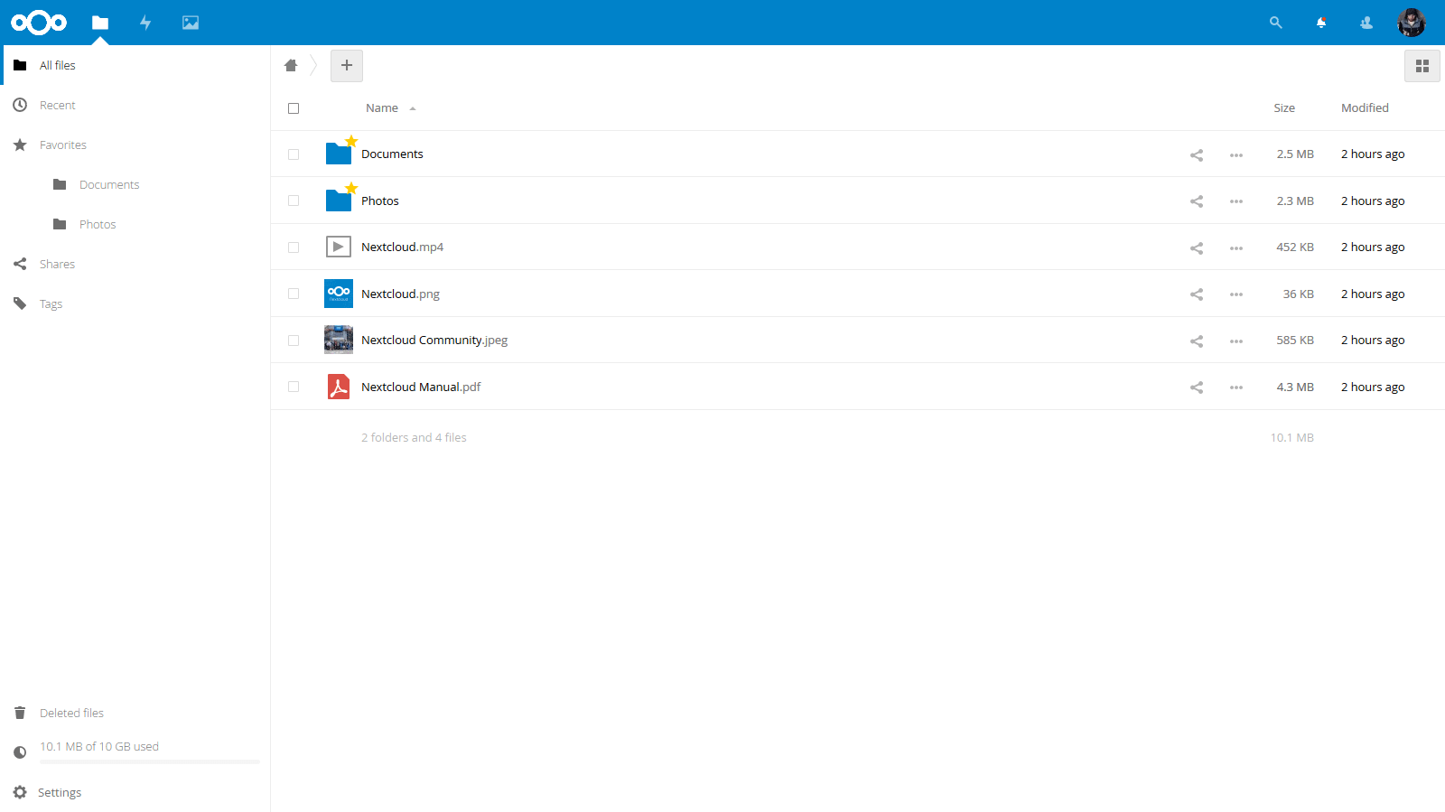
Task: Open Recent in sidebar
Action: click(x=135, y=105)
